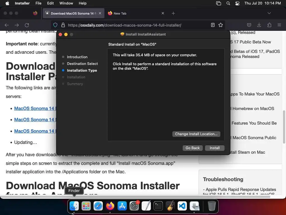Open the Window menu
286x215 pixels.
[66, 3]
